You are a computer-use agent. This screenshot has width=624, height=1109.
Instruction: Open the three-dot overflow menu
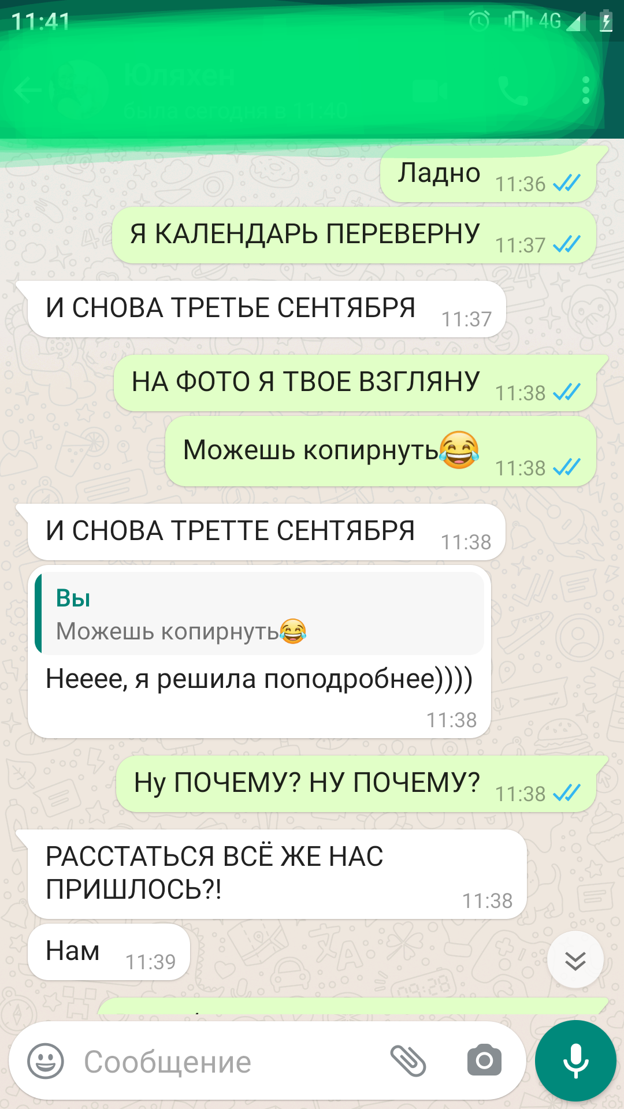tap(586, 91)
